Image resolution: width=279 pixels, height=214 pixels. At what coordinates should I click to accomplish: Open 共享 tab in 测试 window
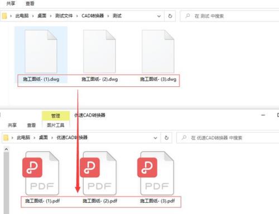(11, 3)
